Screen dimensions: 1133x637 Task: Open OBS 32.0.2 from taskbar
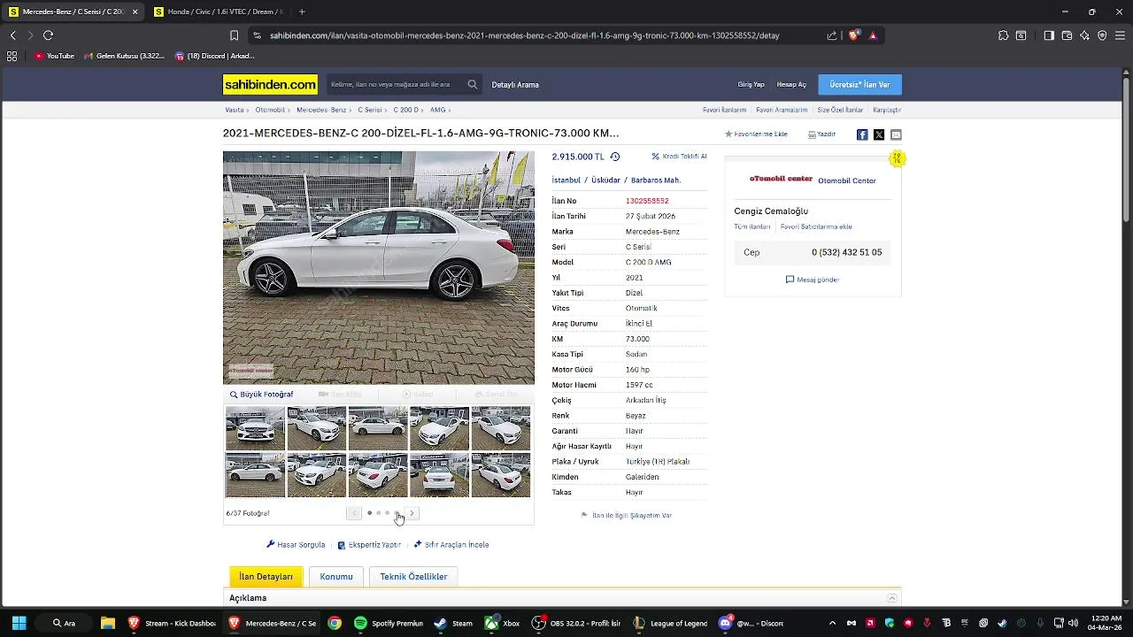pos(576,623)
